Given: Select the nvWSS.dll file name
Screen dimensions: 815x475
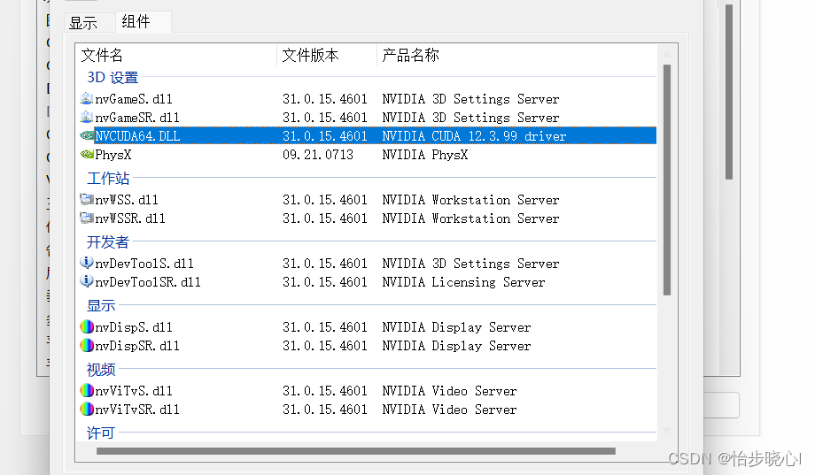Looking at the screenshot, I should click(x=127, y=200).
